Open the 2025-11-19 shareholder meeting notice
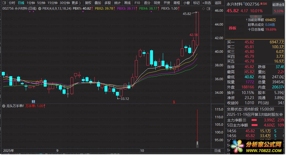 (x=255, y=115)
